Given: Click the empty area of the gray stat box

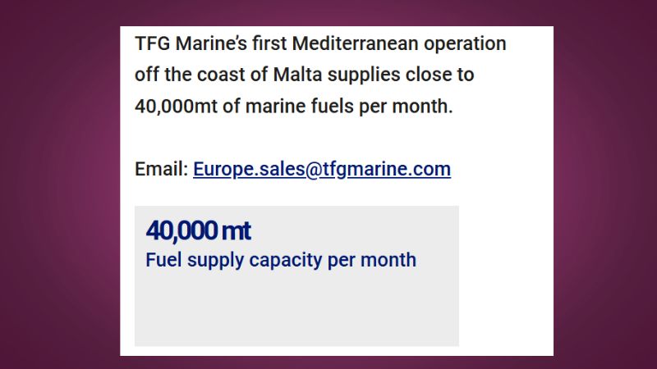Looking at the screenshot, I should click(x=296, y=312).
